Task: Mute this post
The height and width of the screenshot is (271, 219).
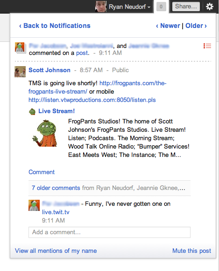Action: click(x=191, y=251)
